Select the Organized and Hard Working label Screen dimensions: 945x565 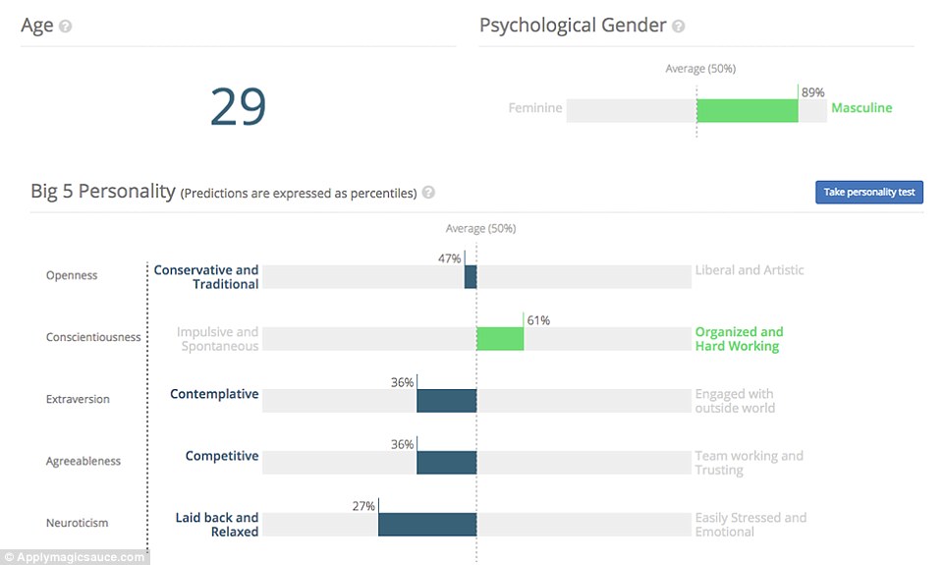[739, 339]
